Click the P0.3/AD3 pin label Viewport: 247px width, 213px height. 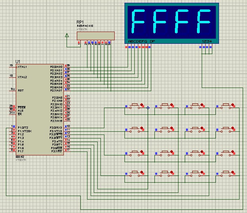point(56,77)
